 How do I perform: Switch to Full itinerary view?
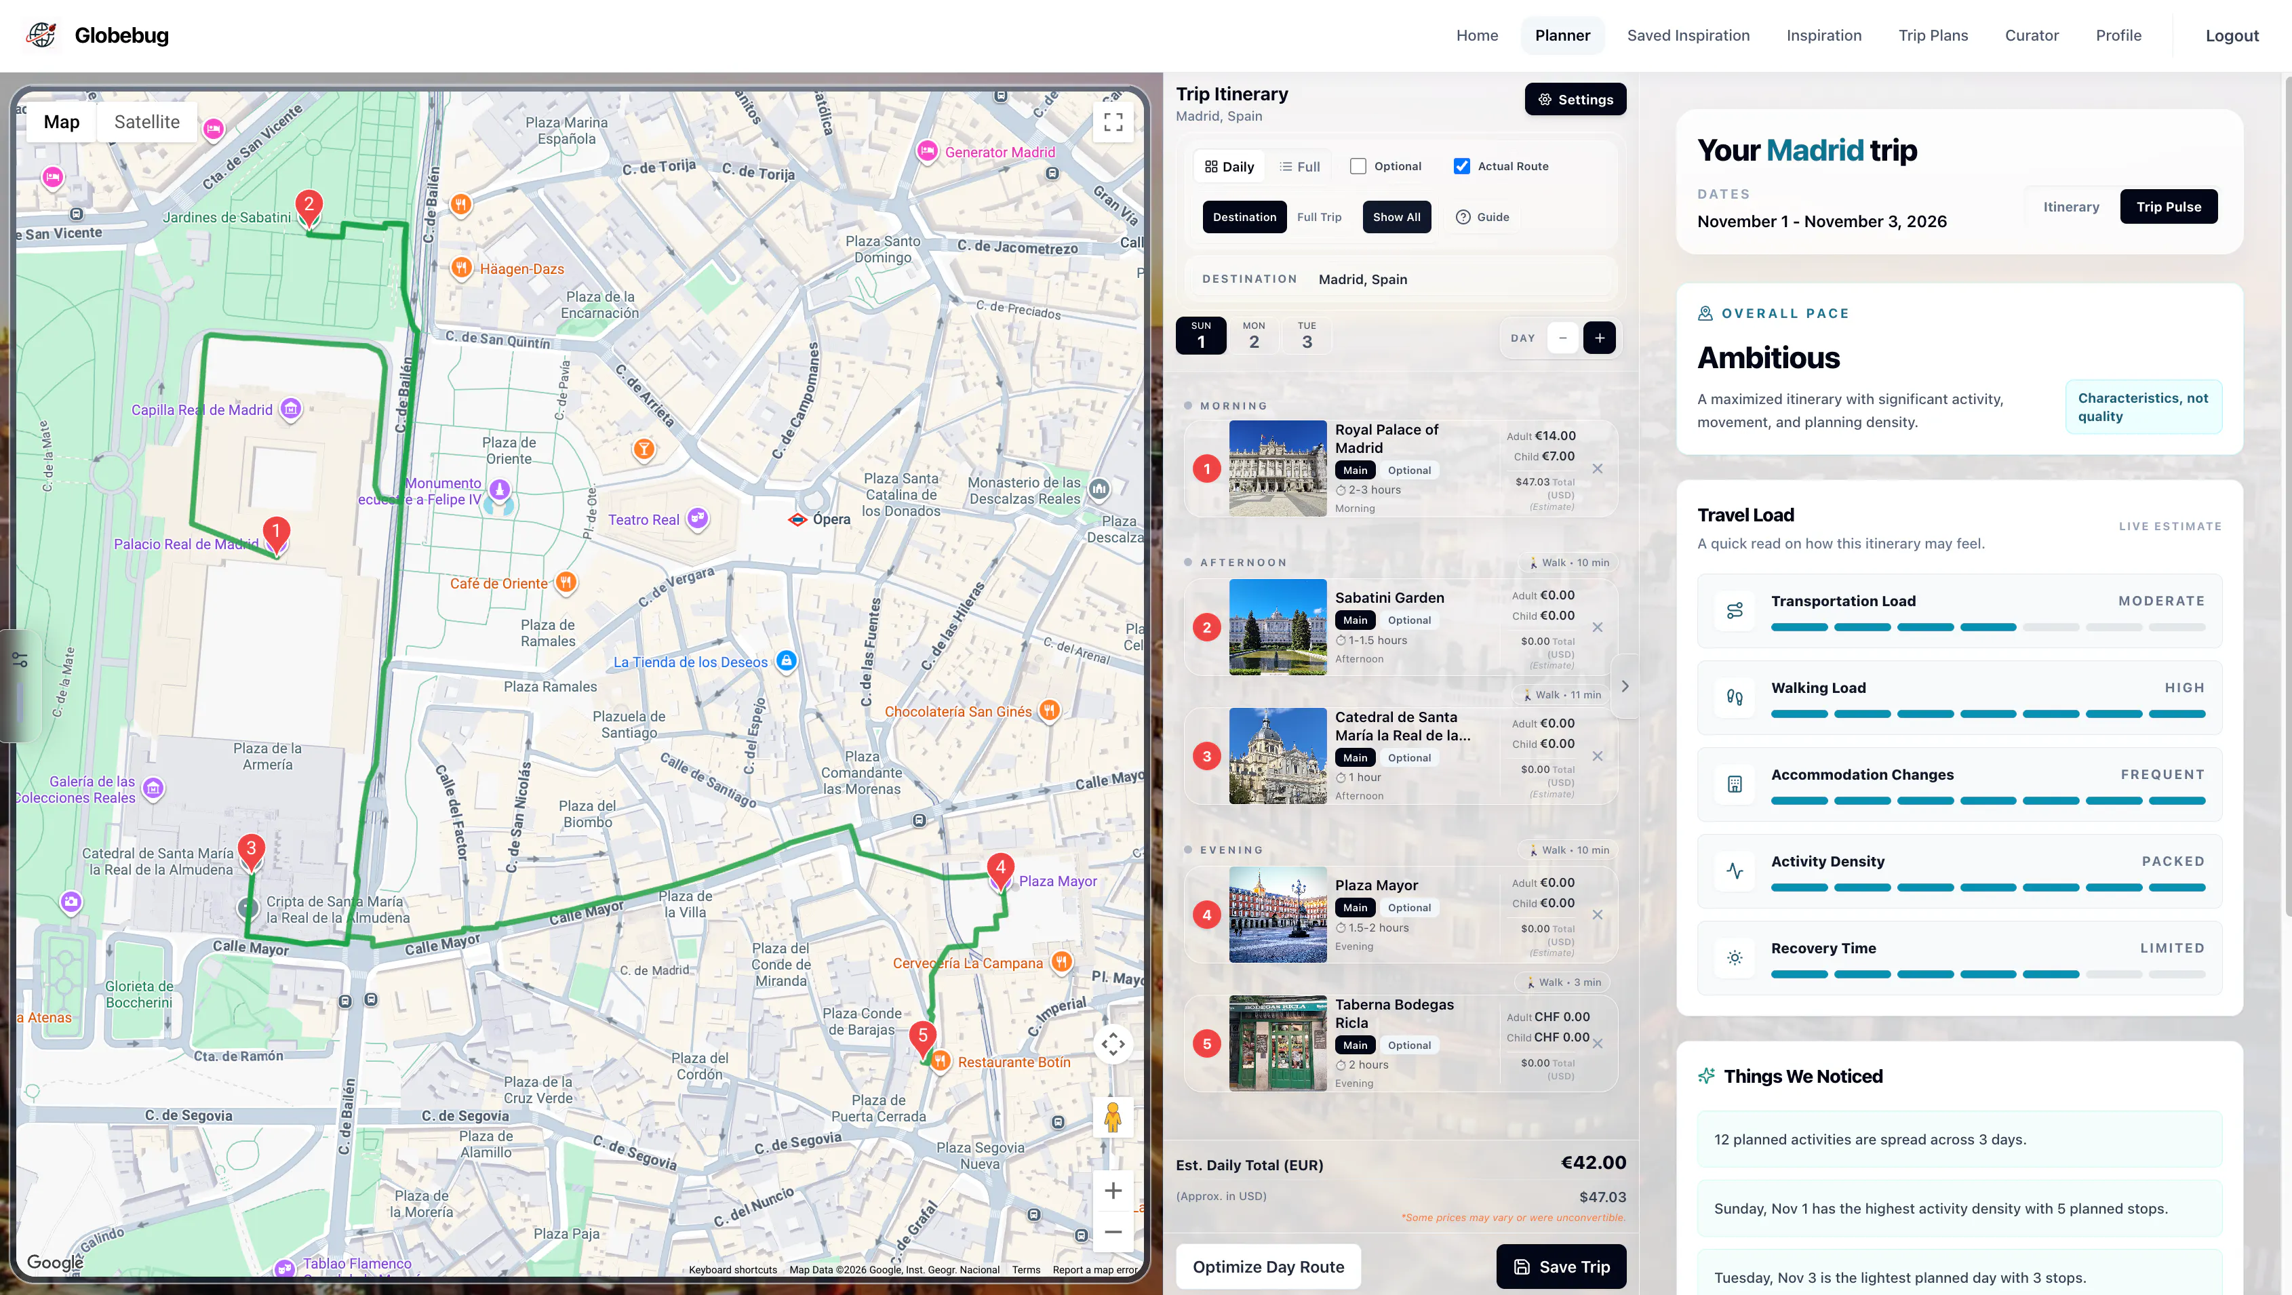(x=1299, y=166)
